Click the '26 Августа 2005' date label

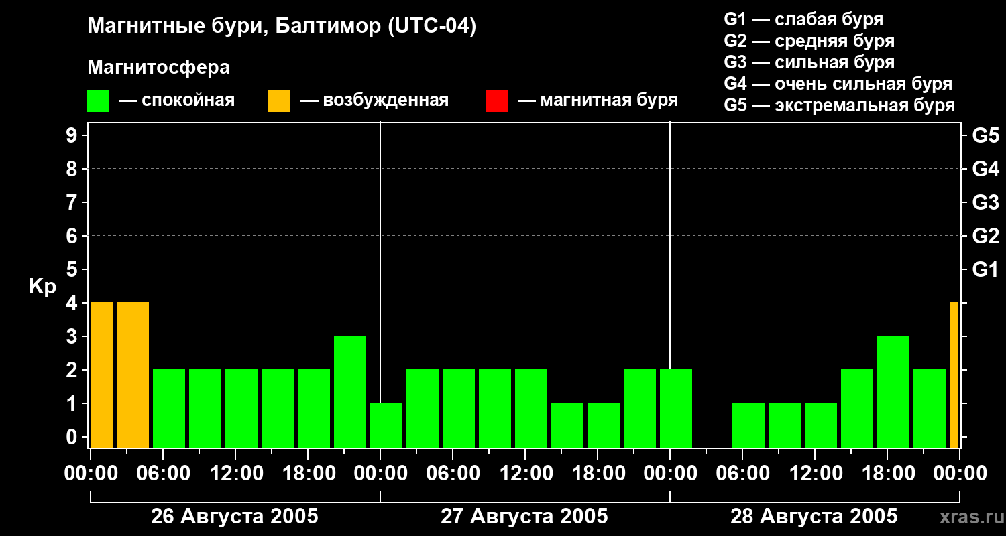(x=235, y=517)
